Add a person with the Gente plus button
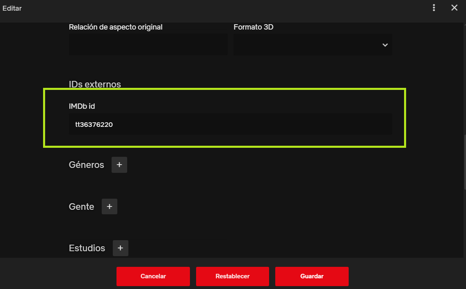The image size is (466, 289). (x=110, y=206)
